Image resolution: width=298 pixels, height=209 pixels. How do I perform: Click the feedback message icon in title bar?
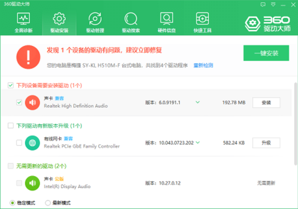click(x=263, y=4)
